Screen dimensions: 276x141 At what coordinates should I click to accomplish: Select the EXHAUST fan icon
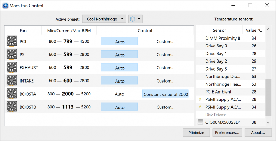pos(12,68)
